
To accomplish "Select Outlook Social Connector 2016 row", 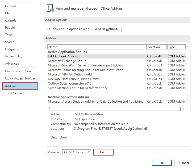I will pos(116,83).
